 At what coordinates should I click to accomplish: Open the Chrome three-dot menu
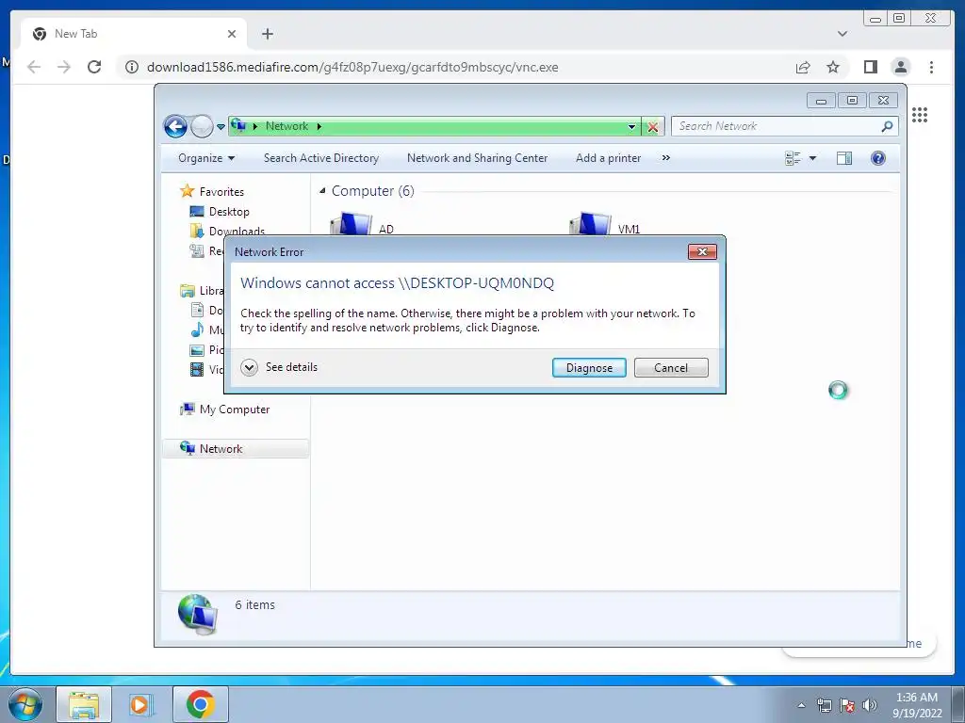point(931,67)
